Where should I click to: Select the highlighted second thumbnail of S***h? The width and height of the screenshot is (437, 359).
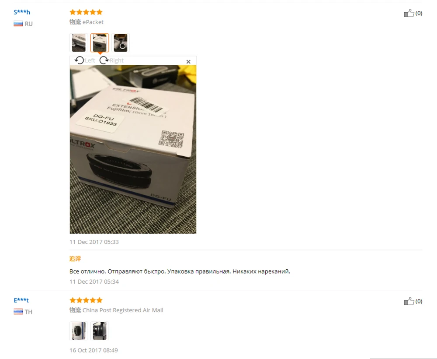tap(100, 43)
